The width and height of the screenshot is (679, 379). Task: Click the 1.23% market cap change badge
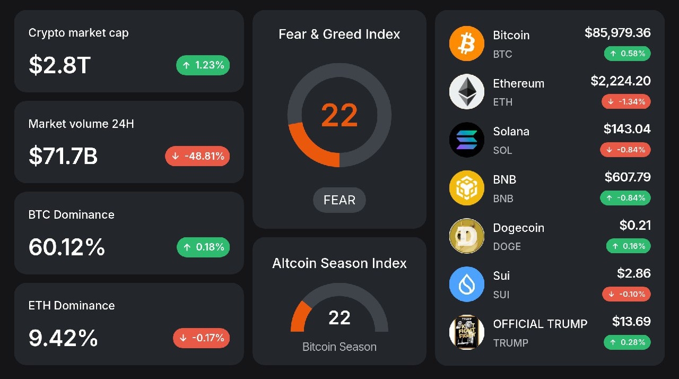[203, 65]
